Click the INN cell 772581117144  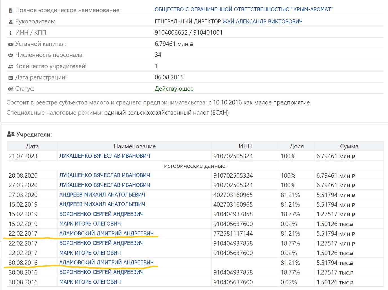tap(233, 233)
